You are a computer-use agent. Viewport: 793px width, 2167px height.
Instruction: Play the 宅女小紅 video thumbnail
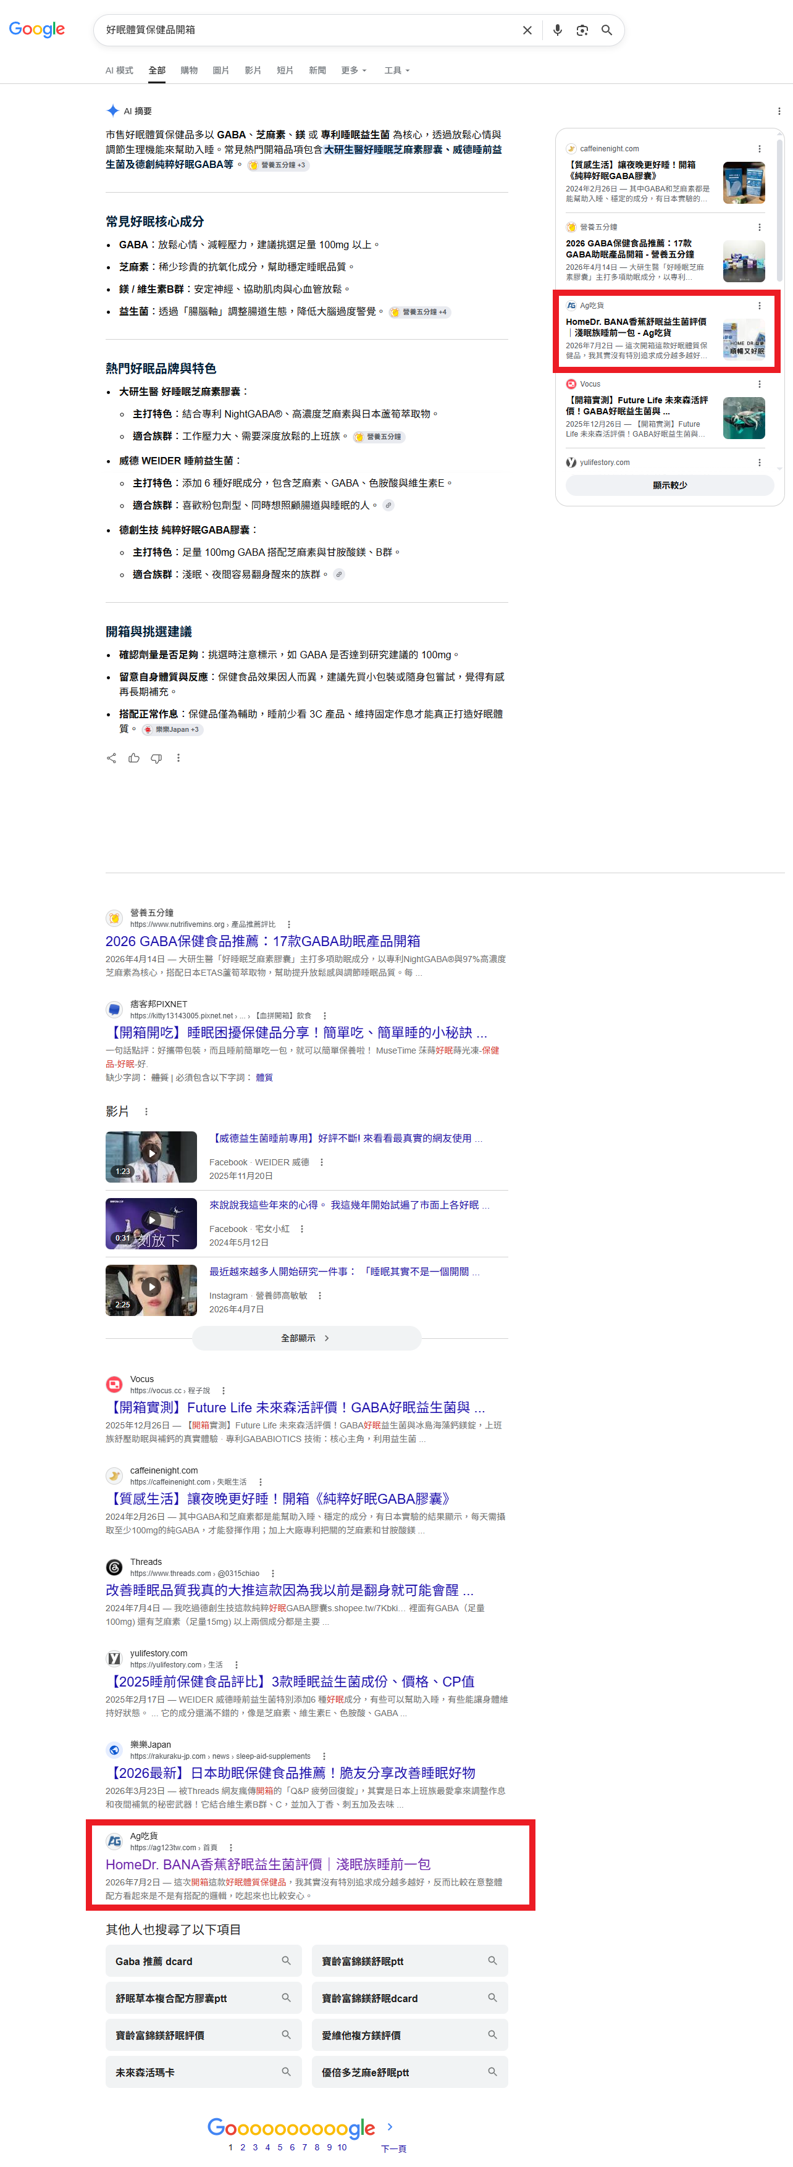click(151, 1224)
